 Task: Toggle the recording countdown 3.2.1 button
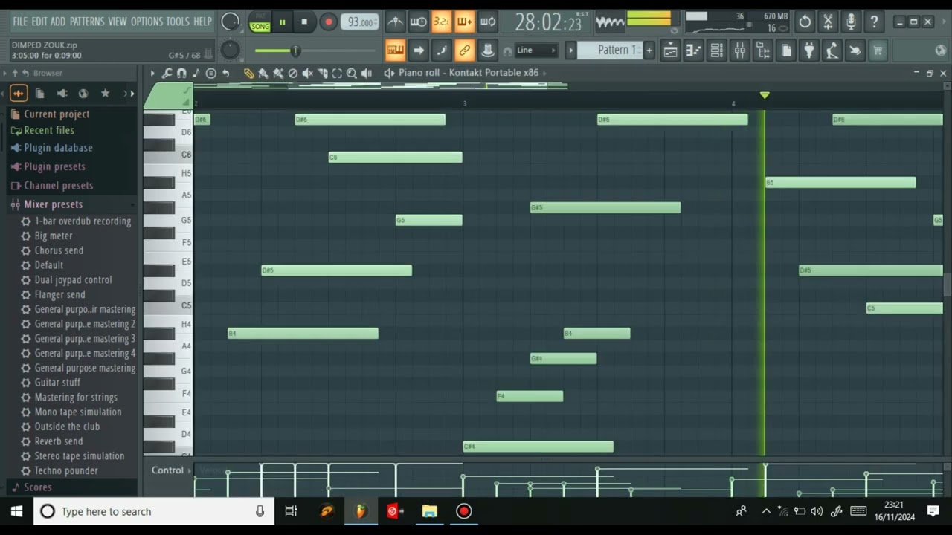tap(442, 22)
